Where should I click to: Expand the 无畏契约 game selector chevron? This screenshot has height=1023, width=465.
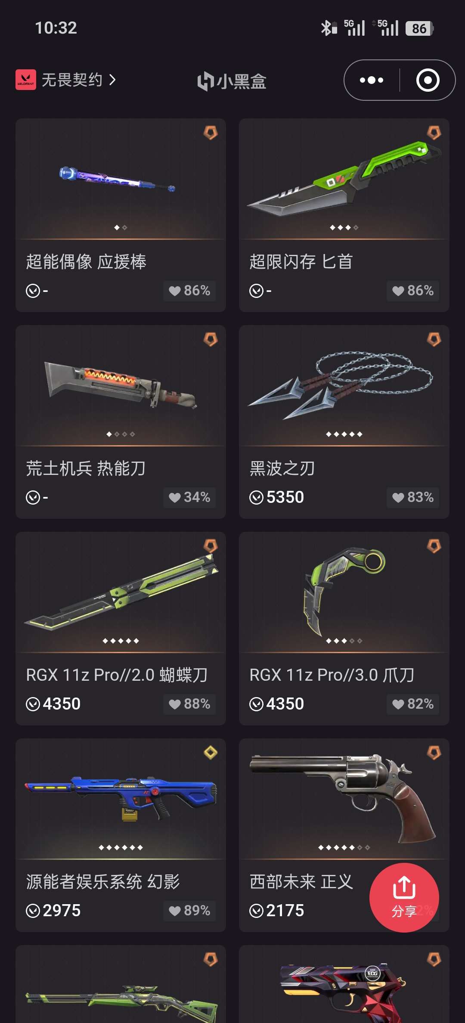coord(112,80)
